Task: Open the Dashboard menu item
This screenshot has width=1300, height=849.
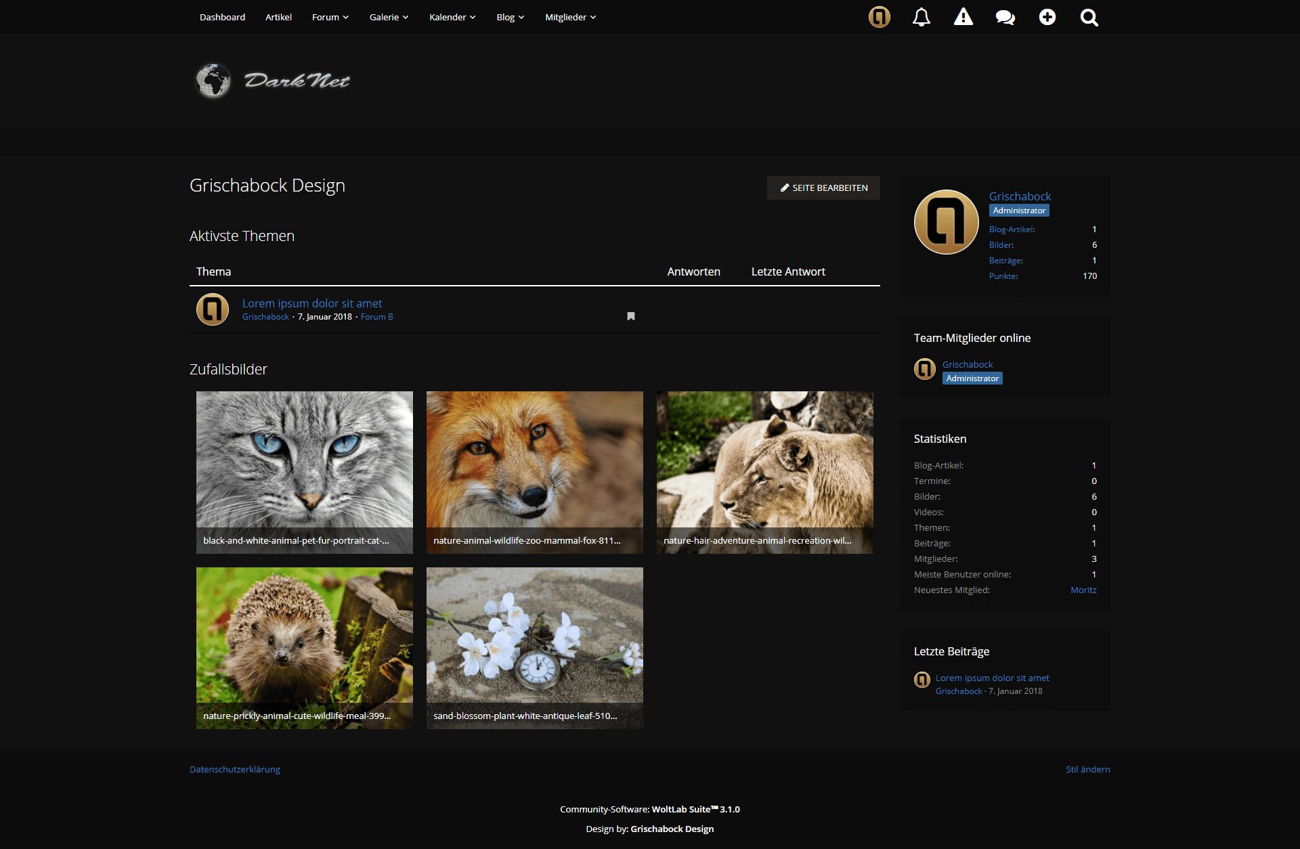Action: pyautogui.click(x=222, y=17)
